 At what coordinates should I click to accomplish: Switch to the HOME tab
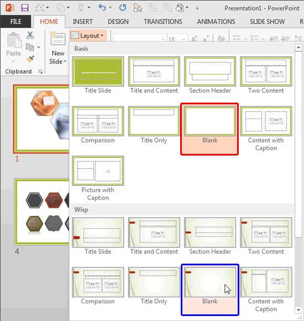[x=49, y=22]
